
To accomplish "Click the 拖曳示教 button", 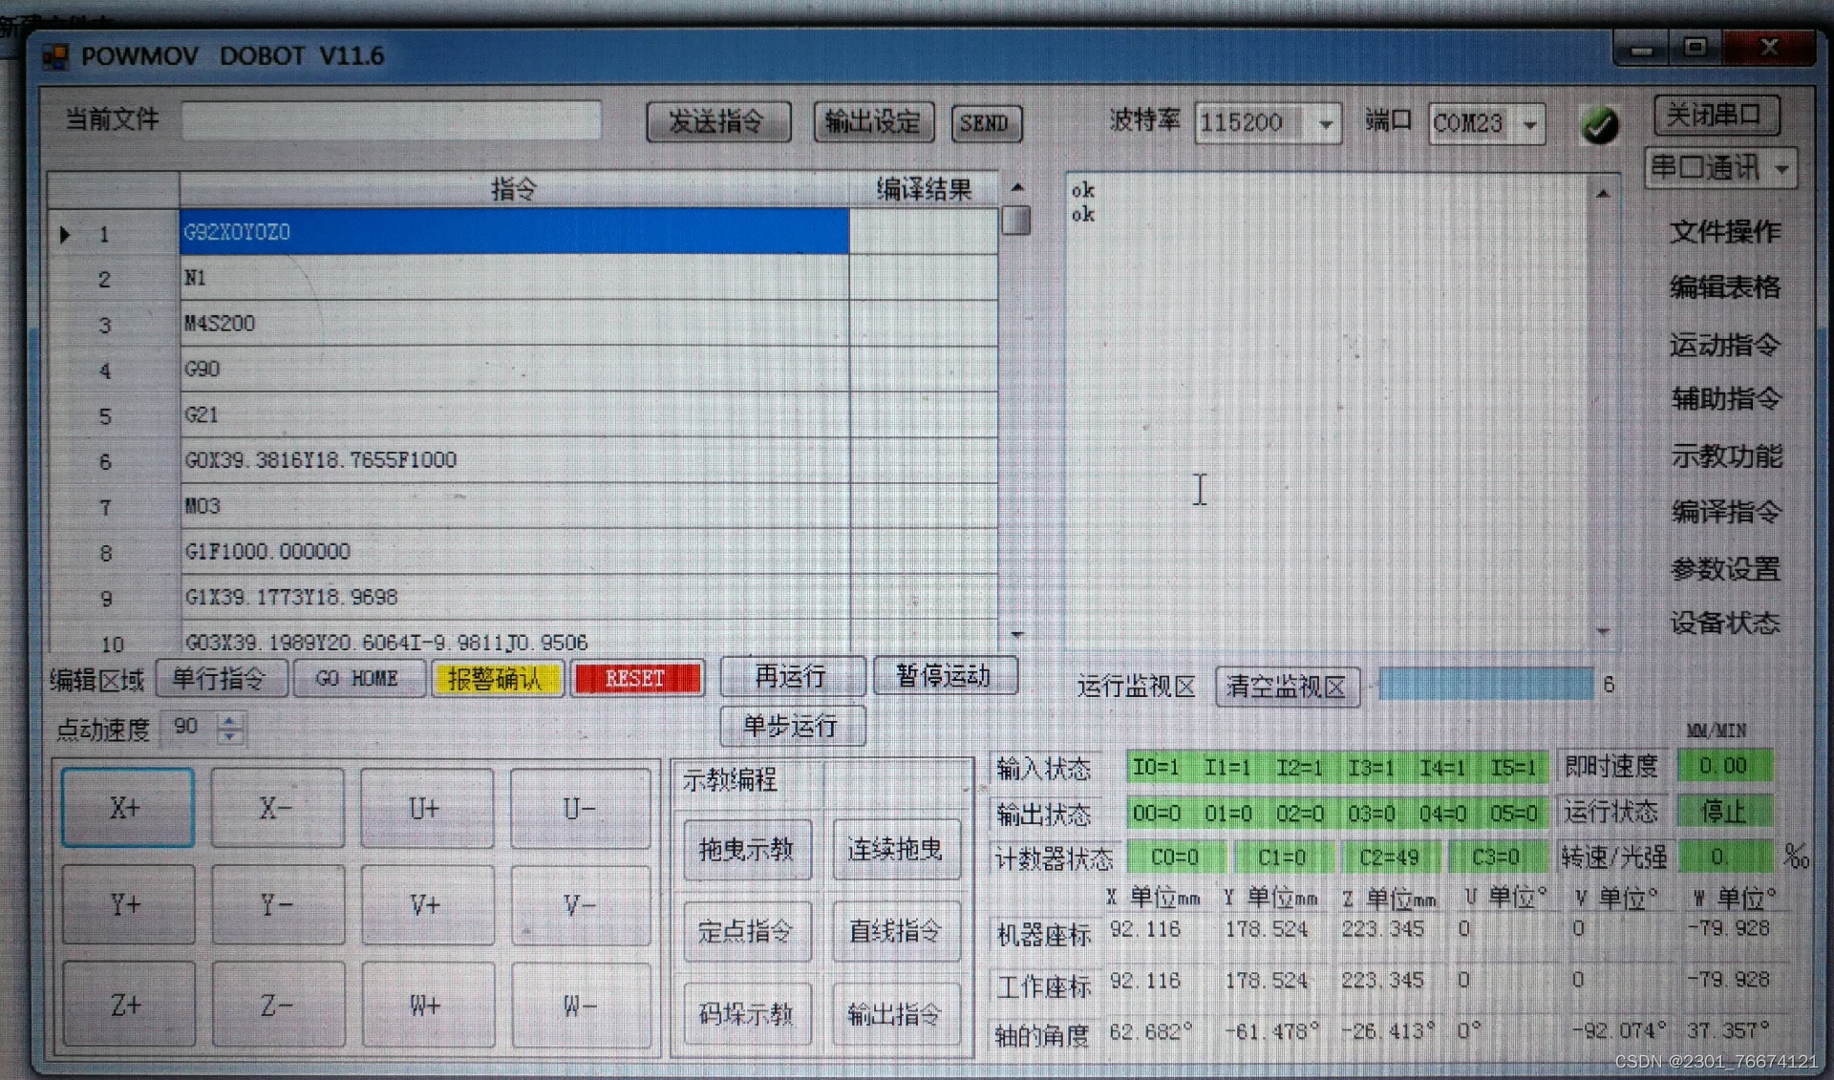I will 747,850.
